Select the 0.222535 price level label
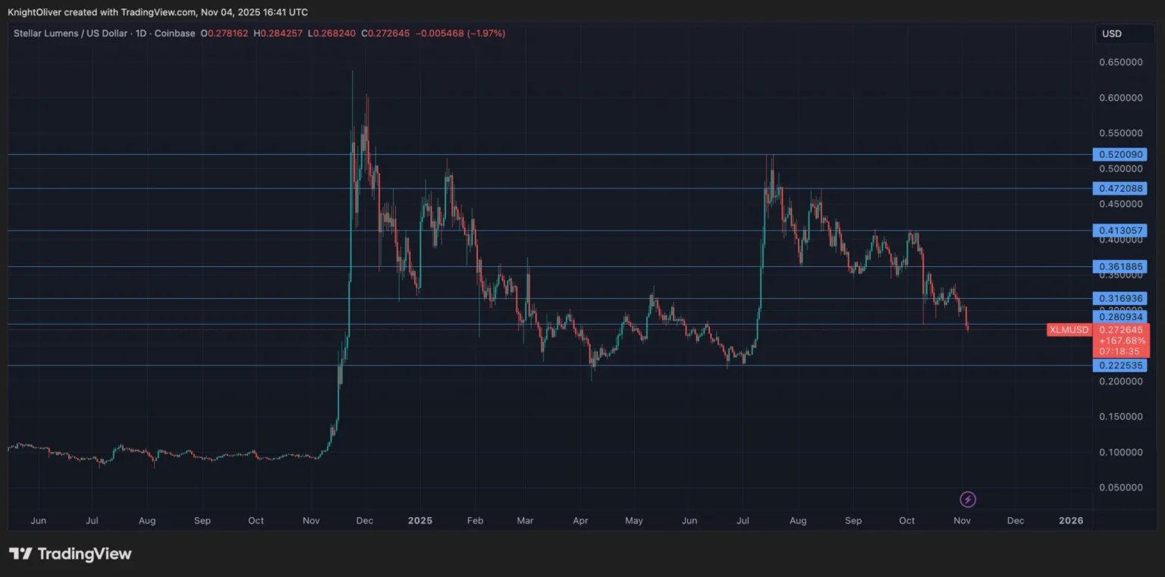 1120,365
